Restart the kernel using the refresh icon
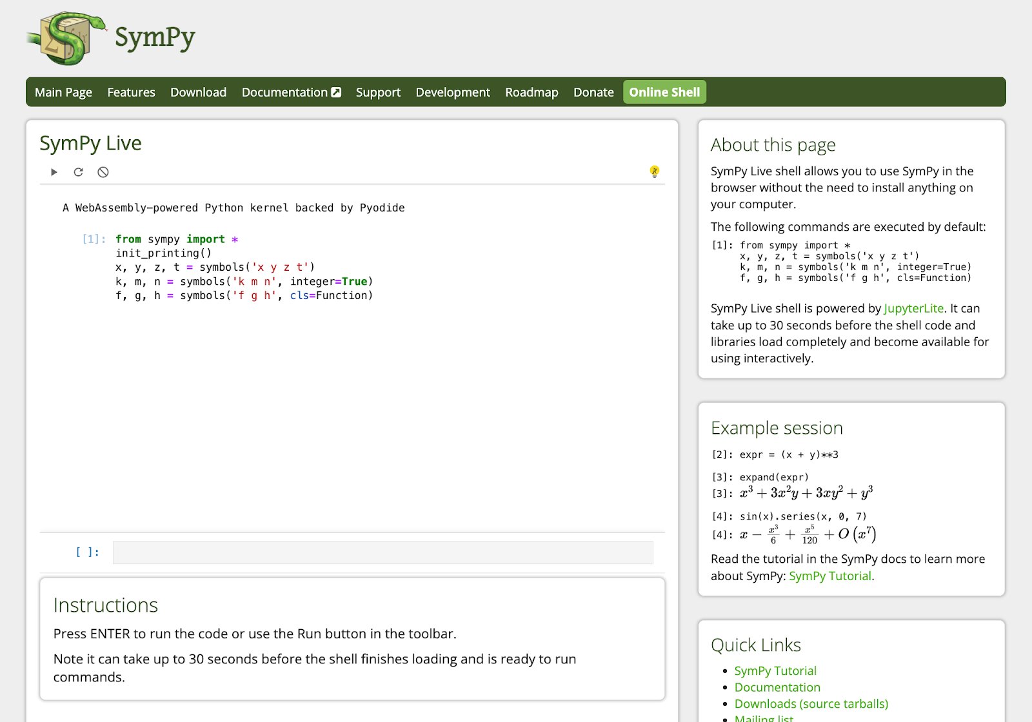The width and height of the screenshot is (1032, 722). (79, 172)
